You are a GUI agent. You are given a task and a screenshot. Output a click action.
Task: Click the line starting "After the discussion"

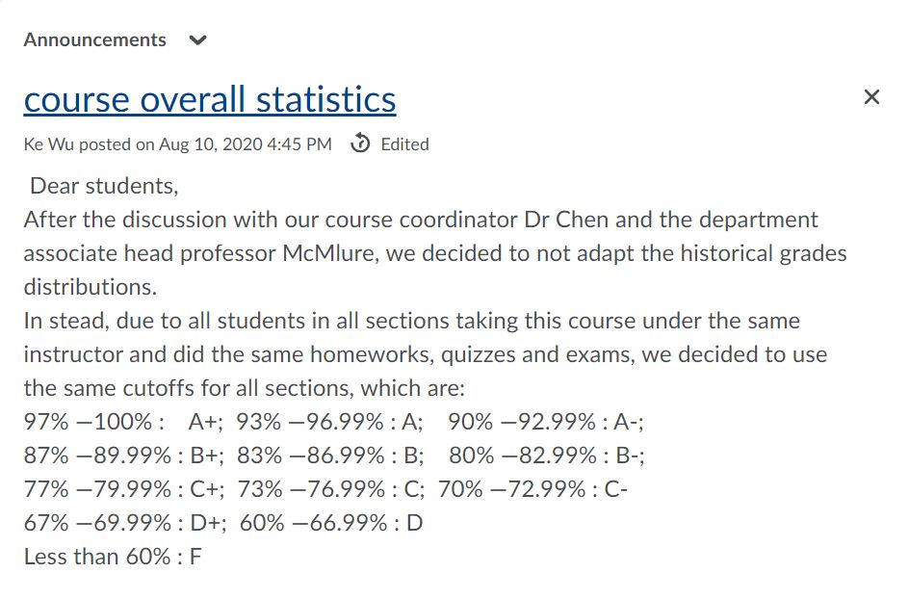pyautogui.click(x=421, y=220)
